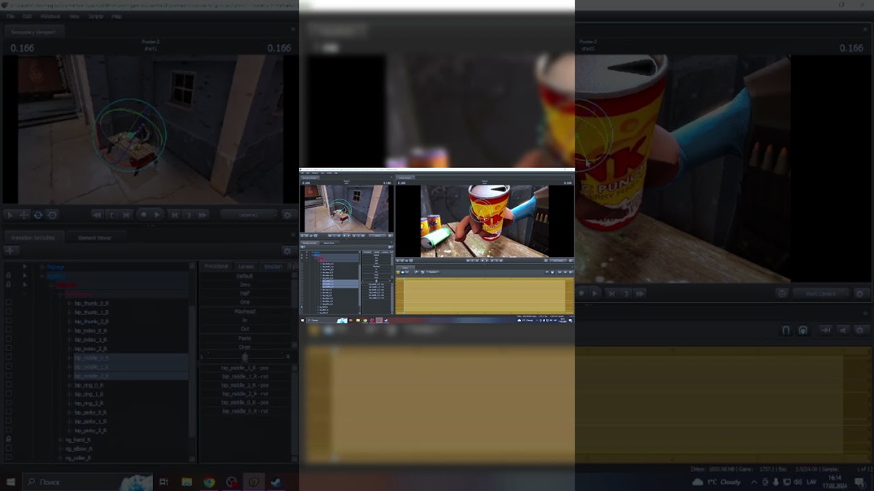The width and height of the screenshot is (874, 491).
Task: Open timeline settings gear icon
Action: [860, 330]
